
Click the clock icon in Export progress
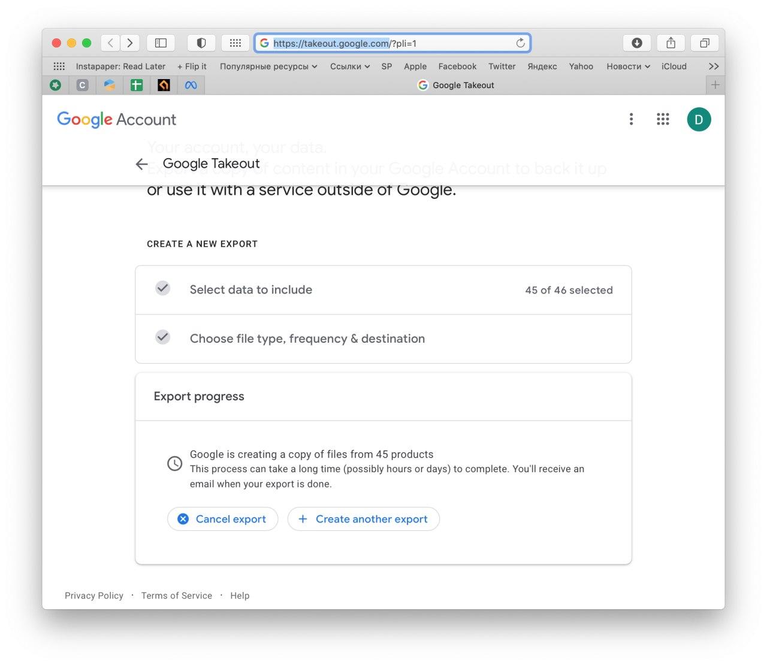pos(174,463)
